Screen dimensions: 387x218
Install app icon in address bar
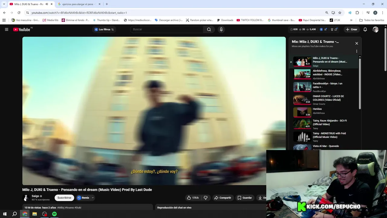pos(333,13)
